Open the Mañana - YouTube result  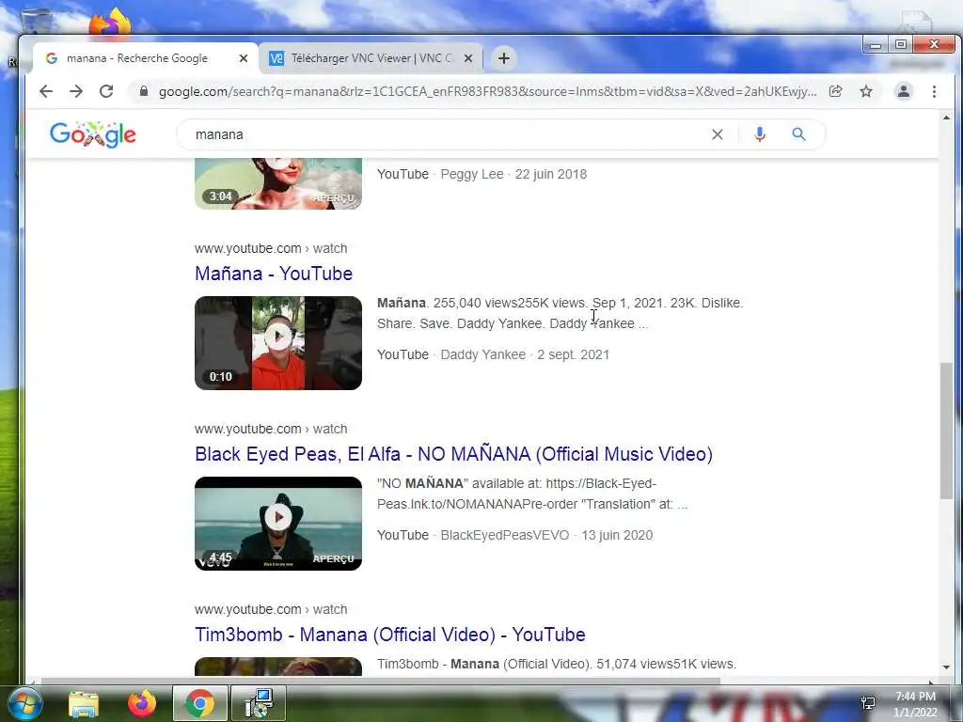[x=274, y=274]
